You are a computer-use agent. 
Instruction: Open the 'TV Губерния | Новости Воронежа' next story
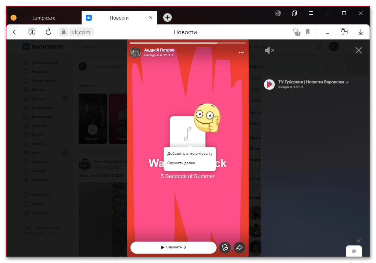(311, 82)
